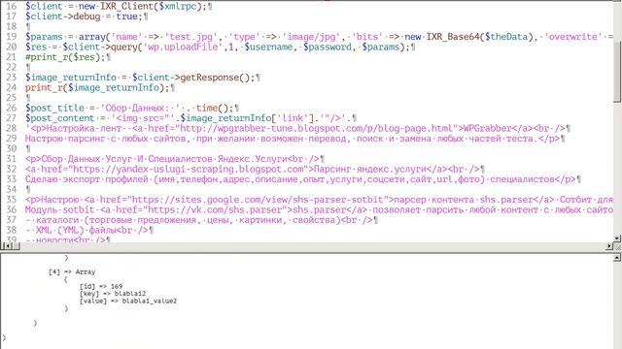Click line number 32 in gutter
This screenshot has height=349, width=622.
(12, 170)
